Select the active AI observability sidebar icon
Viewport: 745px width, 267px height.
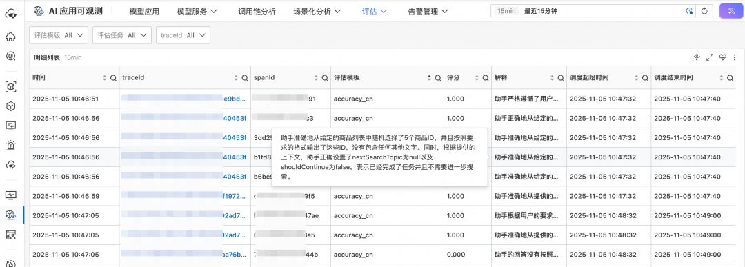[x=10, y=215]
